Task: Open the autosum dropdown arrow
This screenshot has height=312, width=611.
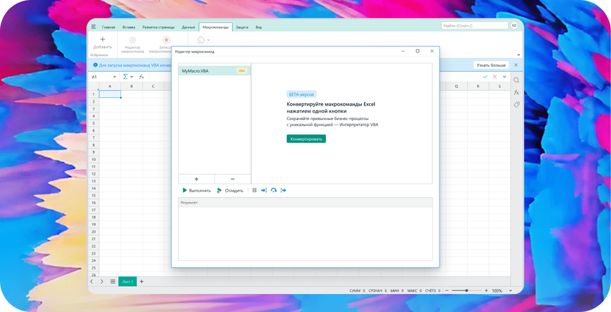Action: point(132,77)
